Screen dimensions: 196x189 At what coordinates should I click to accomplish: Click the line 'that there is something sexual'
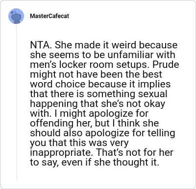tap(98, 94)
